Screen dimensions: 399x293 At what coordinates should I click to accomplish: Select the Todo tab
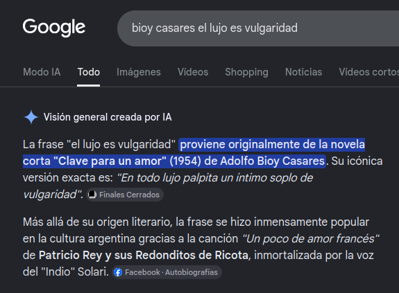[89, 72]
